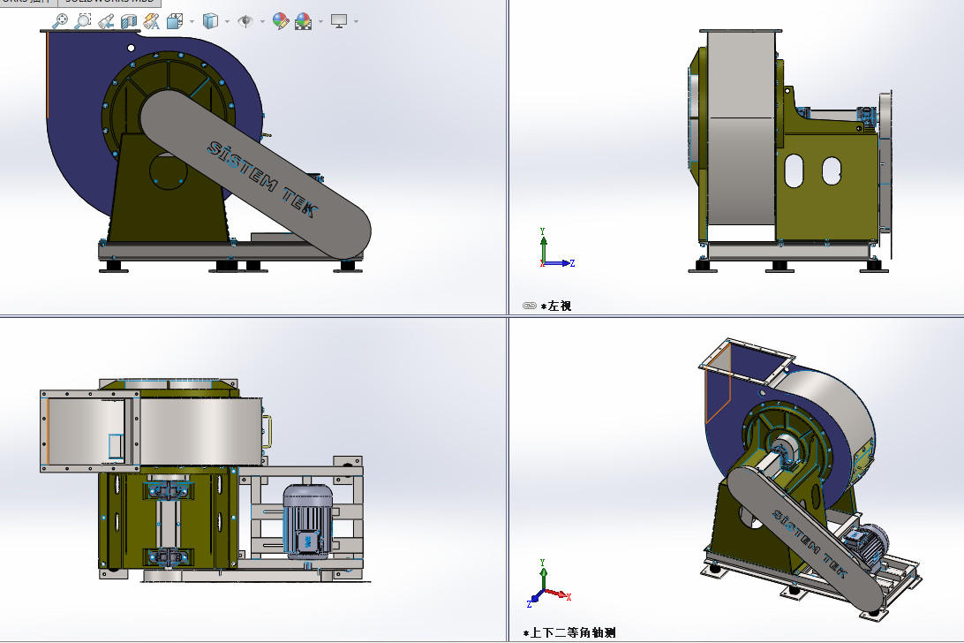Select the Zoom to Area tool

82,21
